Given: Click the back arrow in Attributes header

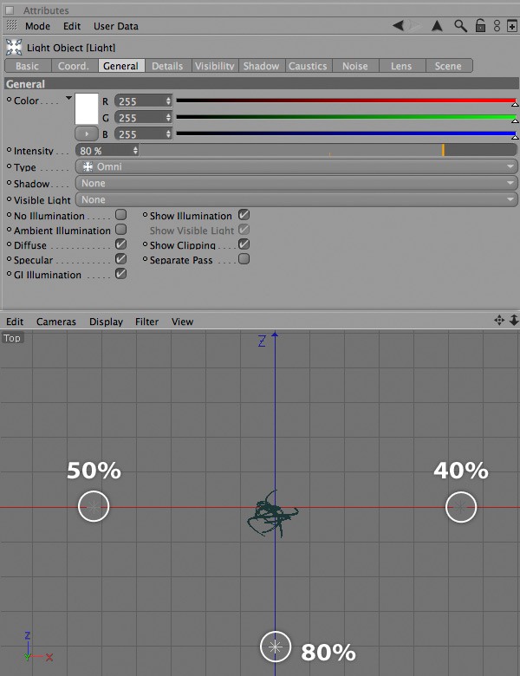Looking at the screenshot, I should coord(399,26).
